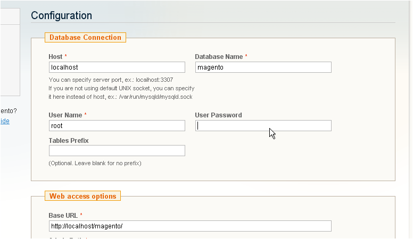Focus the Tables Prefix text field
The image size is (413, 239).
pyautogui.click(x=117, y=151)
